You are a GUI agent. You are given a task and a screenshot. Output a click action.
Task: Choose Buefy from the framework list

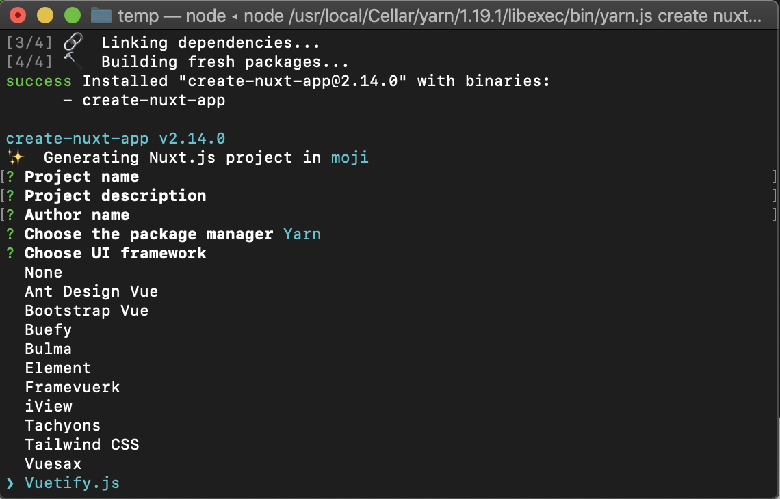(x=48, y=329)
